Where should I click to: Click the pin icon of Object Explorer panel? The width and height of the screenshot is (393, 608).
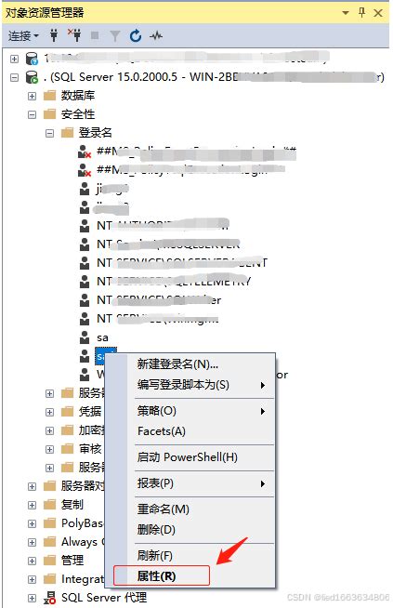click(362, 13)
